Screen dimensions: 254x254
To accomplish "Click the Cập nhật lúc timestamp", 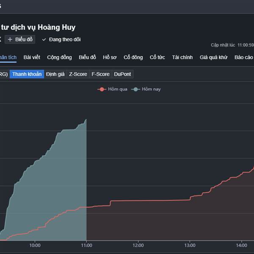I will tap(232, 45).
